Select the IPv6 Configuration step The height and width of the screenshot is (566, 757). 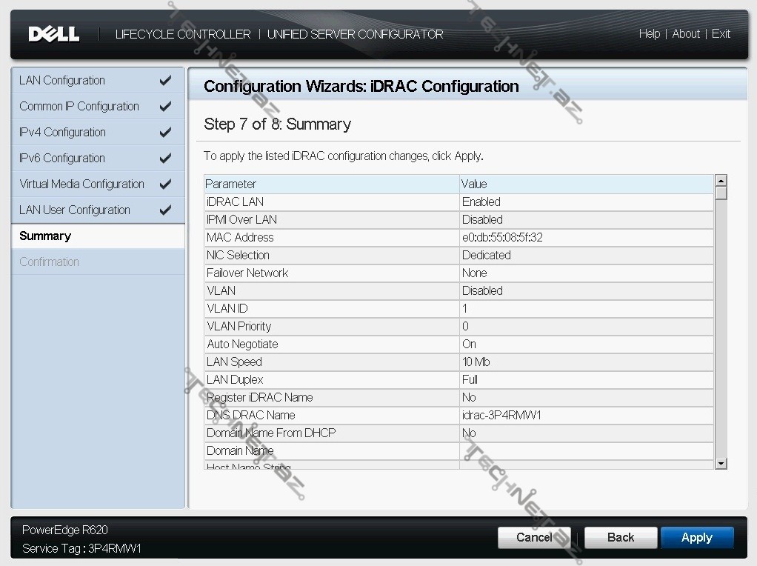pyautogui.click(x=62, y=159)
